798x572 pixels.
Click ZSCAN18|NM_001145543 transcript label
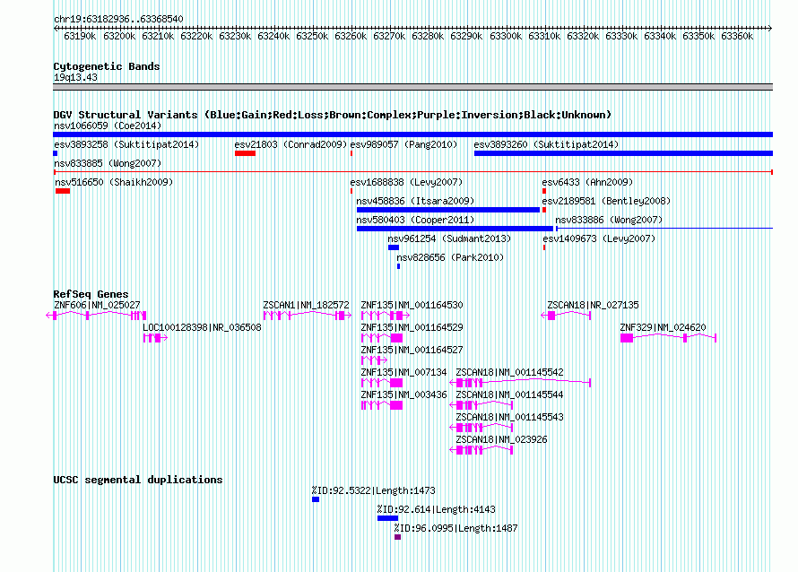tap(509, 417)
